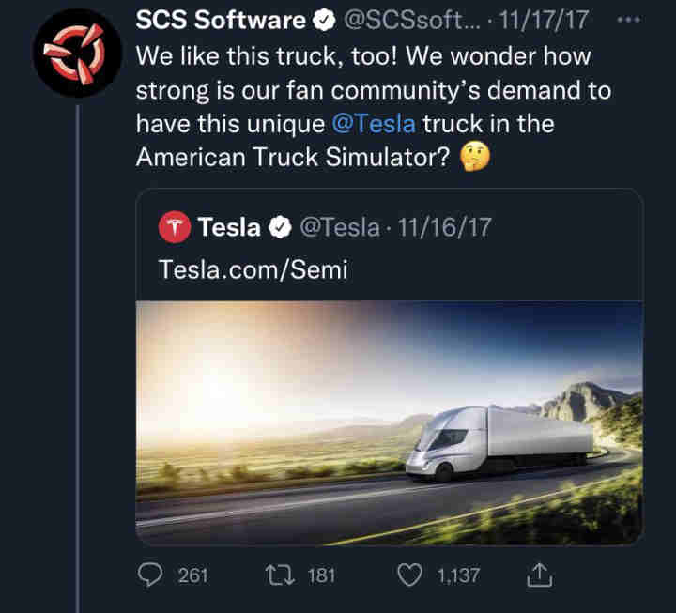Click the thinking face emoji
676x613 pixels.
pos(475,158)
